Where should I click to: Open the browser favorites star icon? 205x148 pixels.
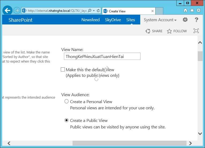pyautogui.click(x=192, y=10)
